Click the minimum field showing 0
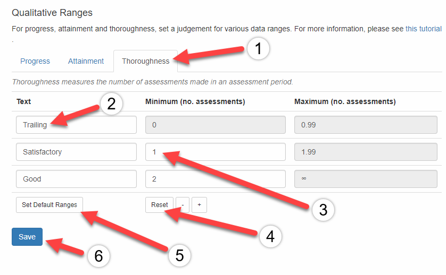This screenshot has height=275, width=446. (x=214, y=125)
